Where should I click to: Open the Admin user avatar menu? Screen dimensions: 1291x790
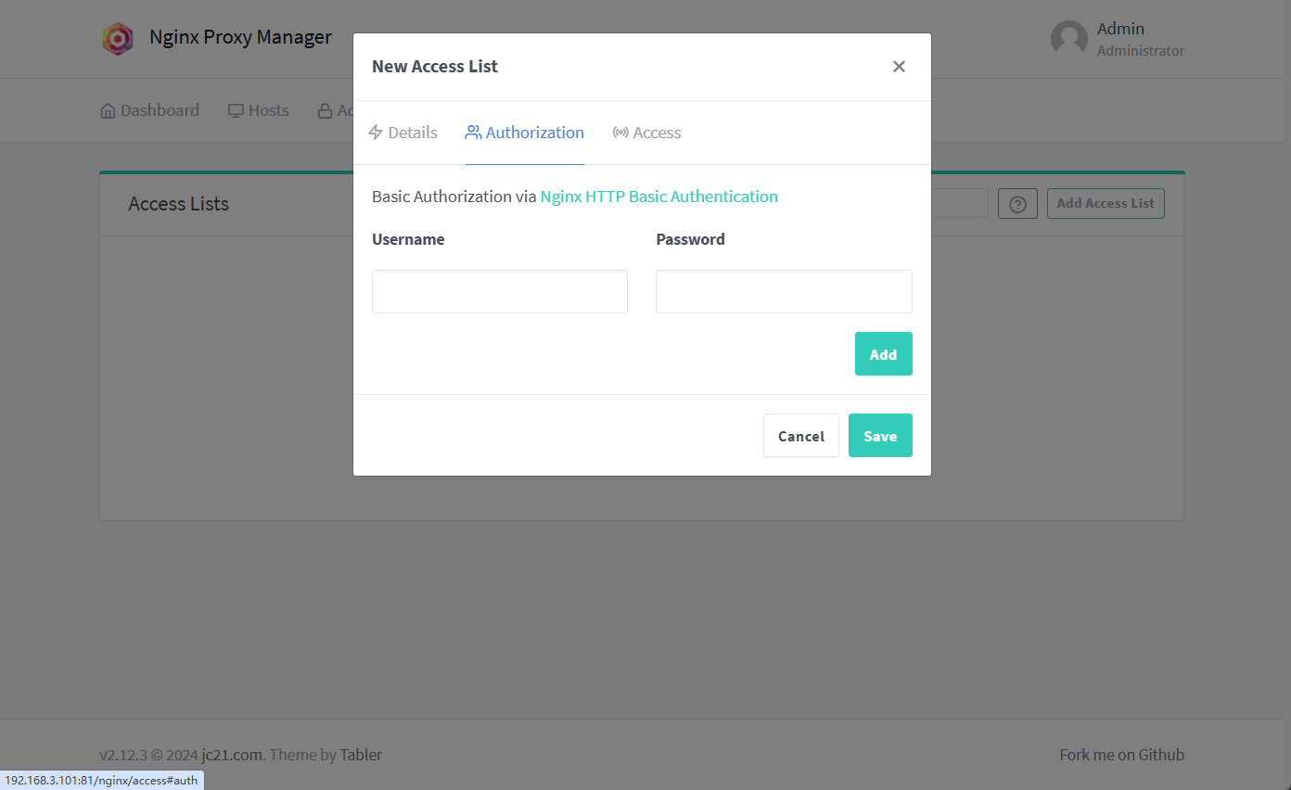point(1068,39)
